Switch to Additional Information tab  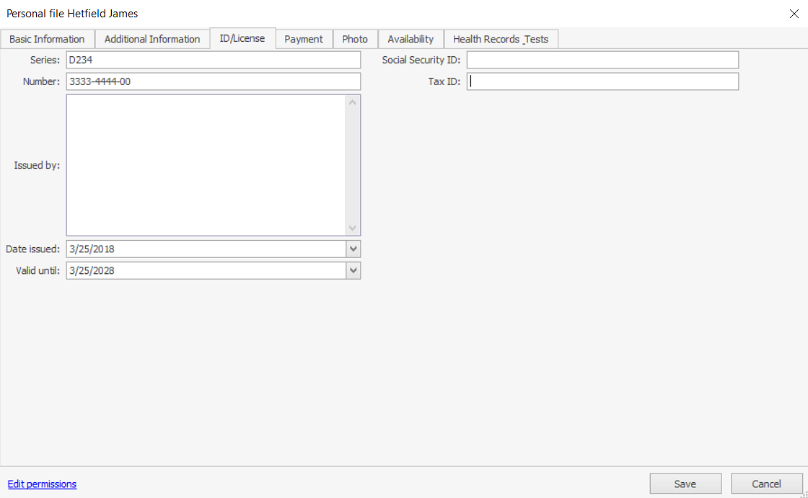tap(152, 39)
